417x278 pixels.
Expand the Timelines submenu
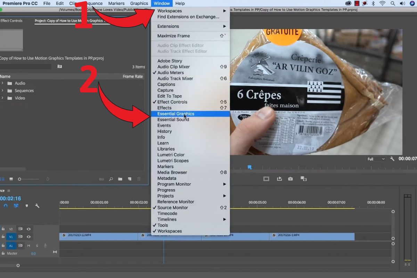click(x=190, y=219)
